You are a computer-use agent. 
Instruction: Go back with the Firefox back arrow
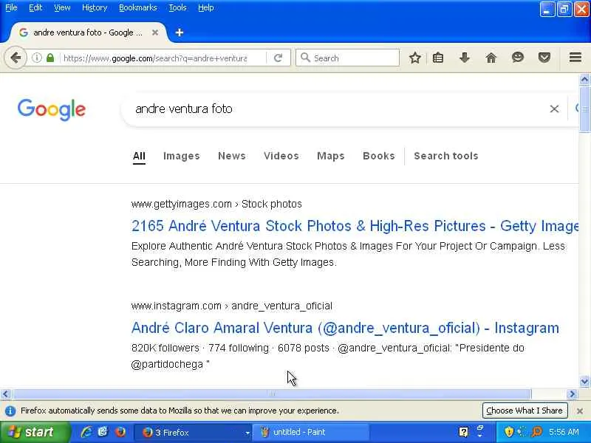tap(16, 58)
